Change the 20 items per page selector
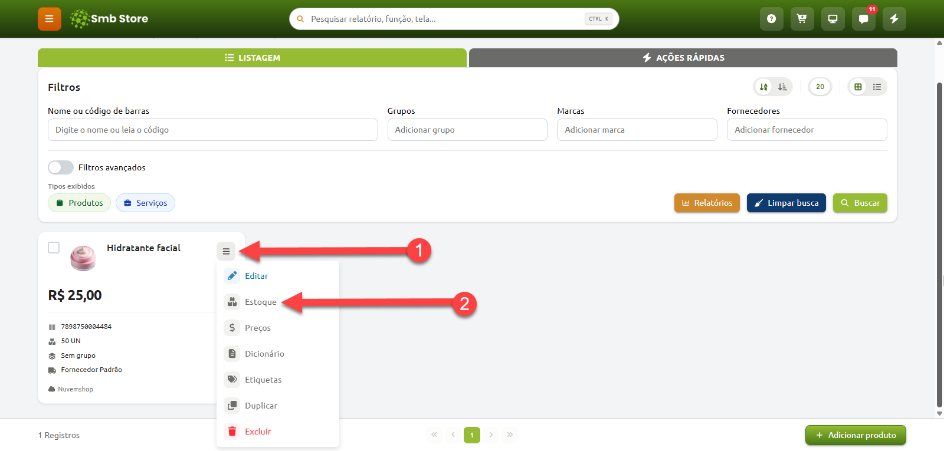The image size is (944, 451). coord(820,87)
